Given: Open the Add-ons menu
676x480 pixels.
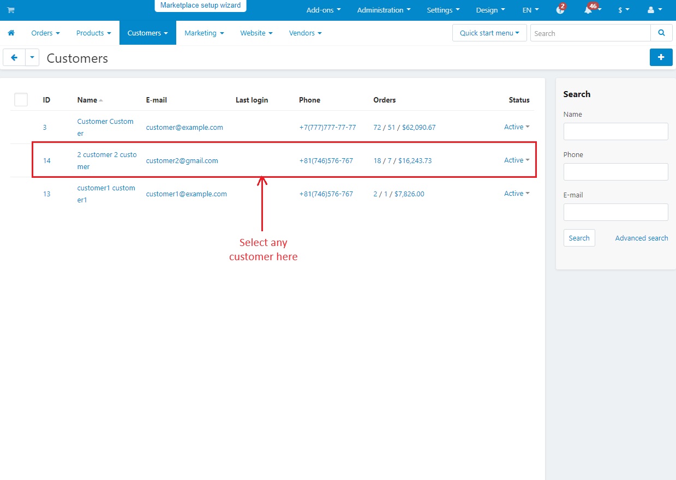Looking at the screenshot, I should pyautogui.click(x=324, y=10).
